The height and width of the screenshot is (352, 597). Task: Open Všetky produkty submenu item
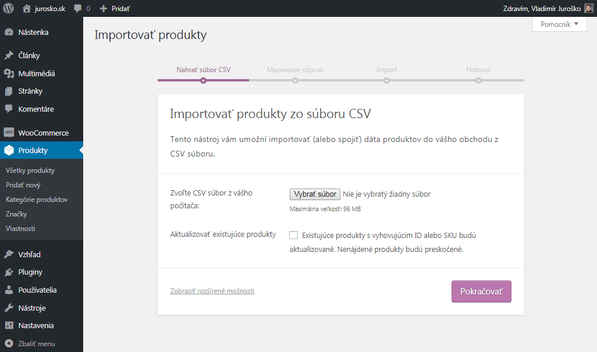[x=30, y=170]
